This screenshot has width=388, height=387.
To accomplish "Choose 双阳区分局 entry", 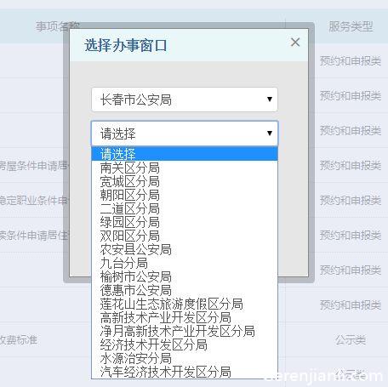I will 185,236.
